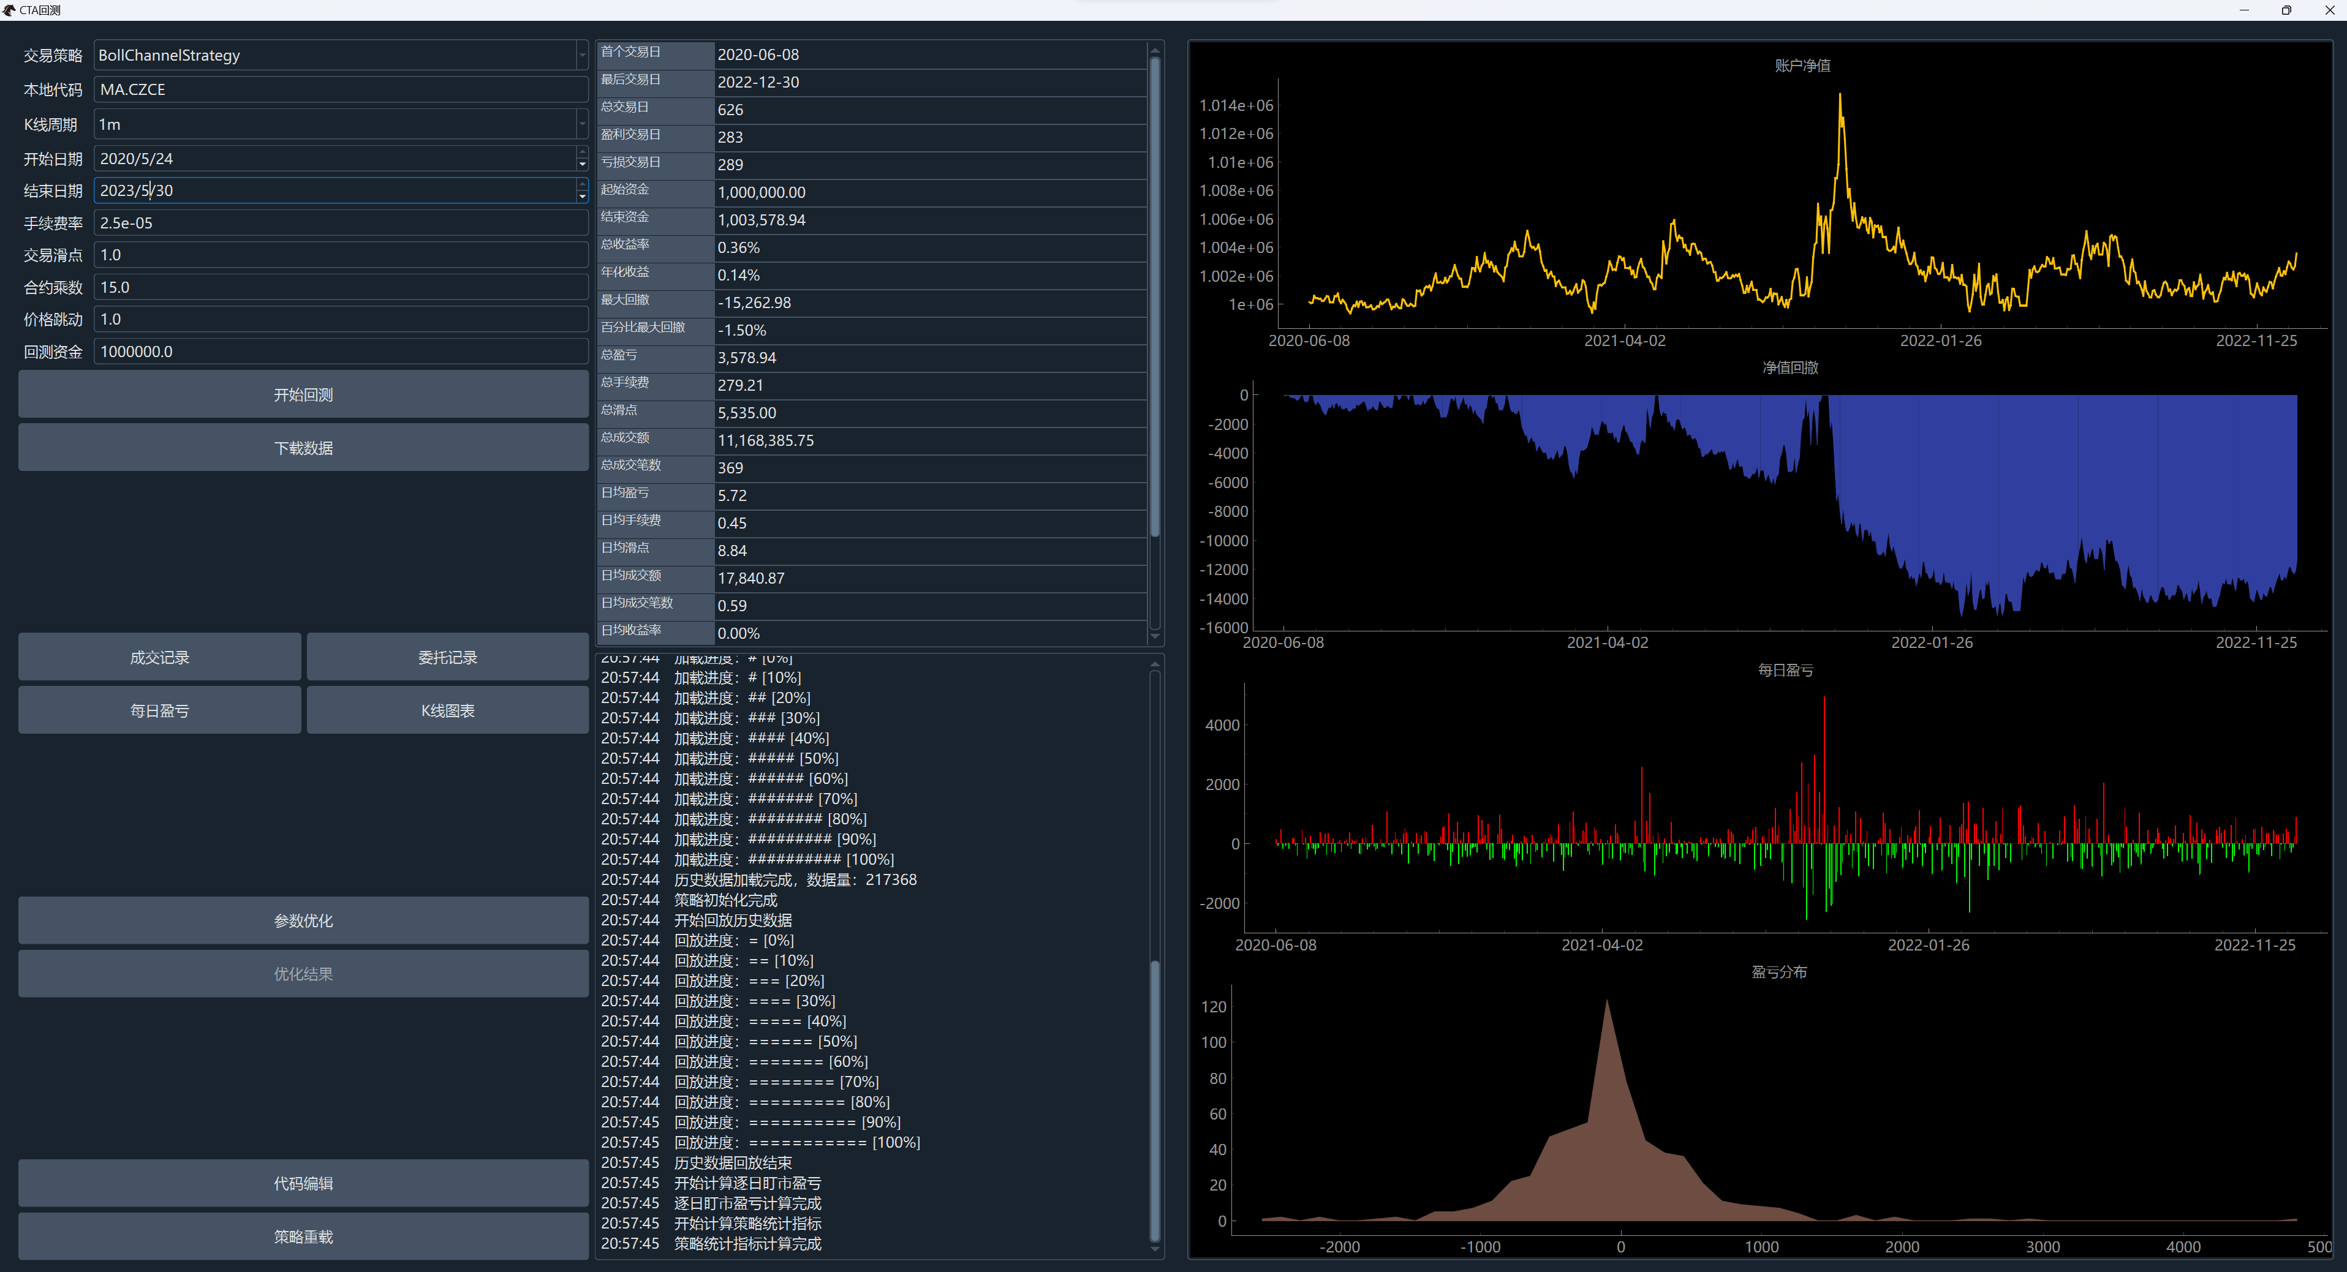Screen dimensions: 2347x1272
Task: Select the 最大回撤 value -15,262.98
Action: pyautogui.click(x=754, y=303)
